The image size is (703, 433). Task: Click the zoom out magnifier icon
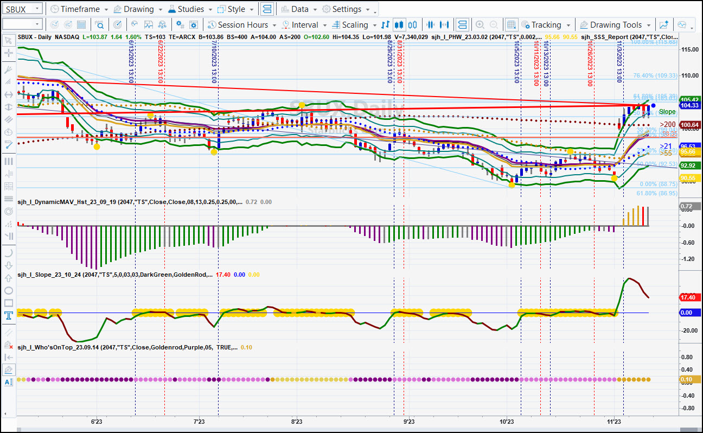[494, 25]
